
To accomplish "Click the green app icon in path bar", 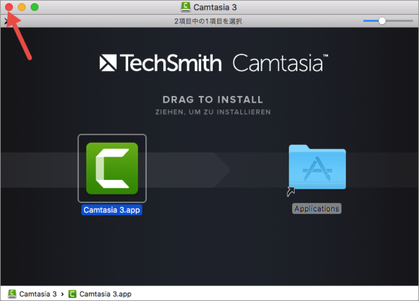I will [72, 294].
